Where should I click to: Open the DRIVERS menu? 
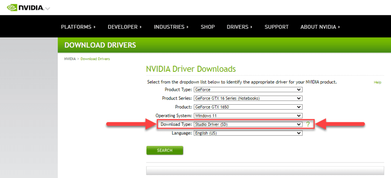240,27
